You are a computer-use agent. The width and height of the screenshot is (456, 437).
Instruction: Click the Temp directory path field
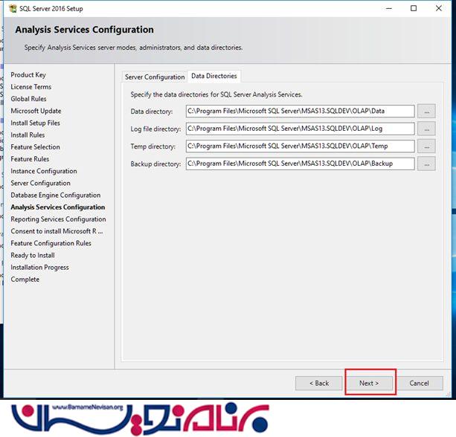[x=300, y=146]
